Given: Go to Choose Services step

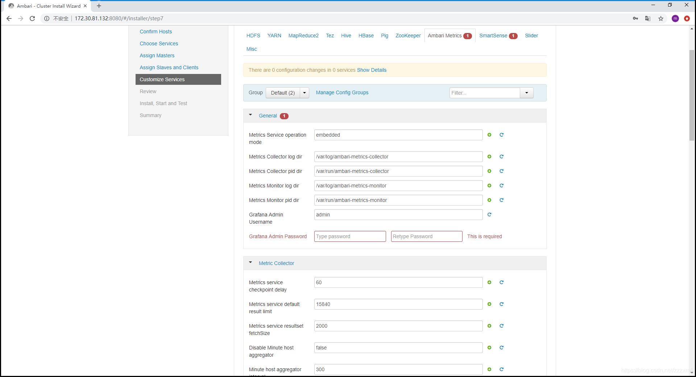Looking at the screenshot, I should point(159,43).
